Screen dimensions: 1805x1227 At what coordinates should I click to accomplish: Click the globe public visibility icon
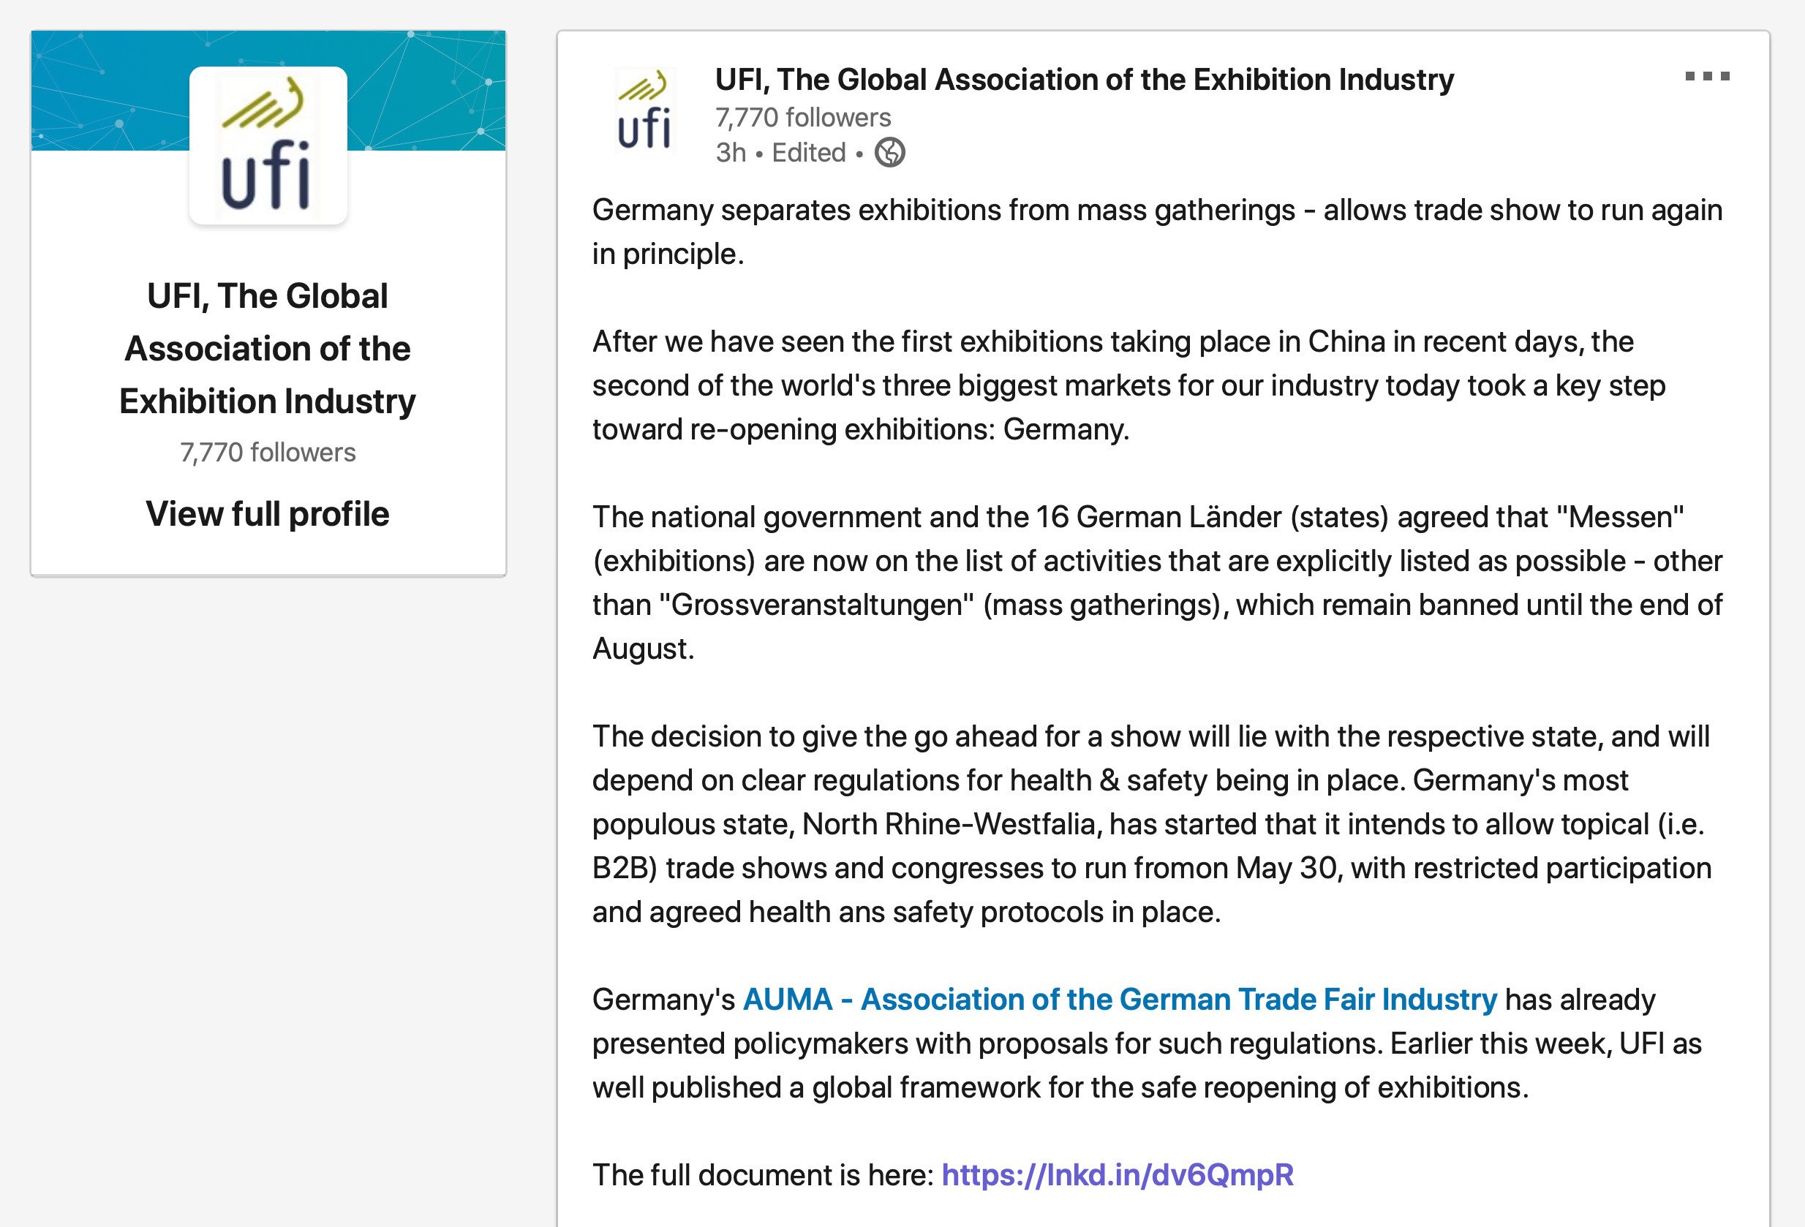889,152
